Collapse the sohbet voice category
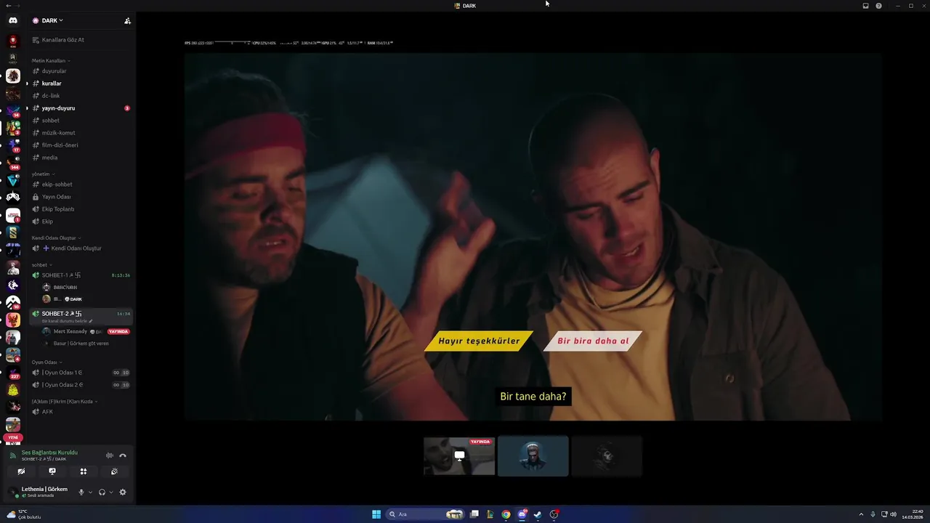The height and width of the screenshot is (523, 930). 41,265
